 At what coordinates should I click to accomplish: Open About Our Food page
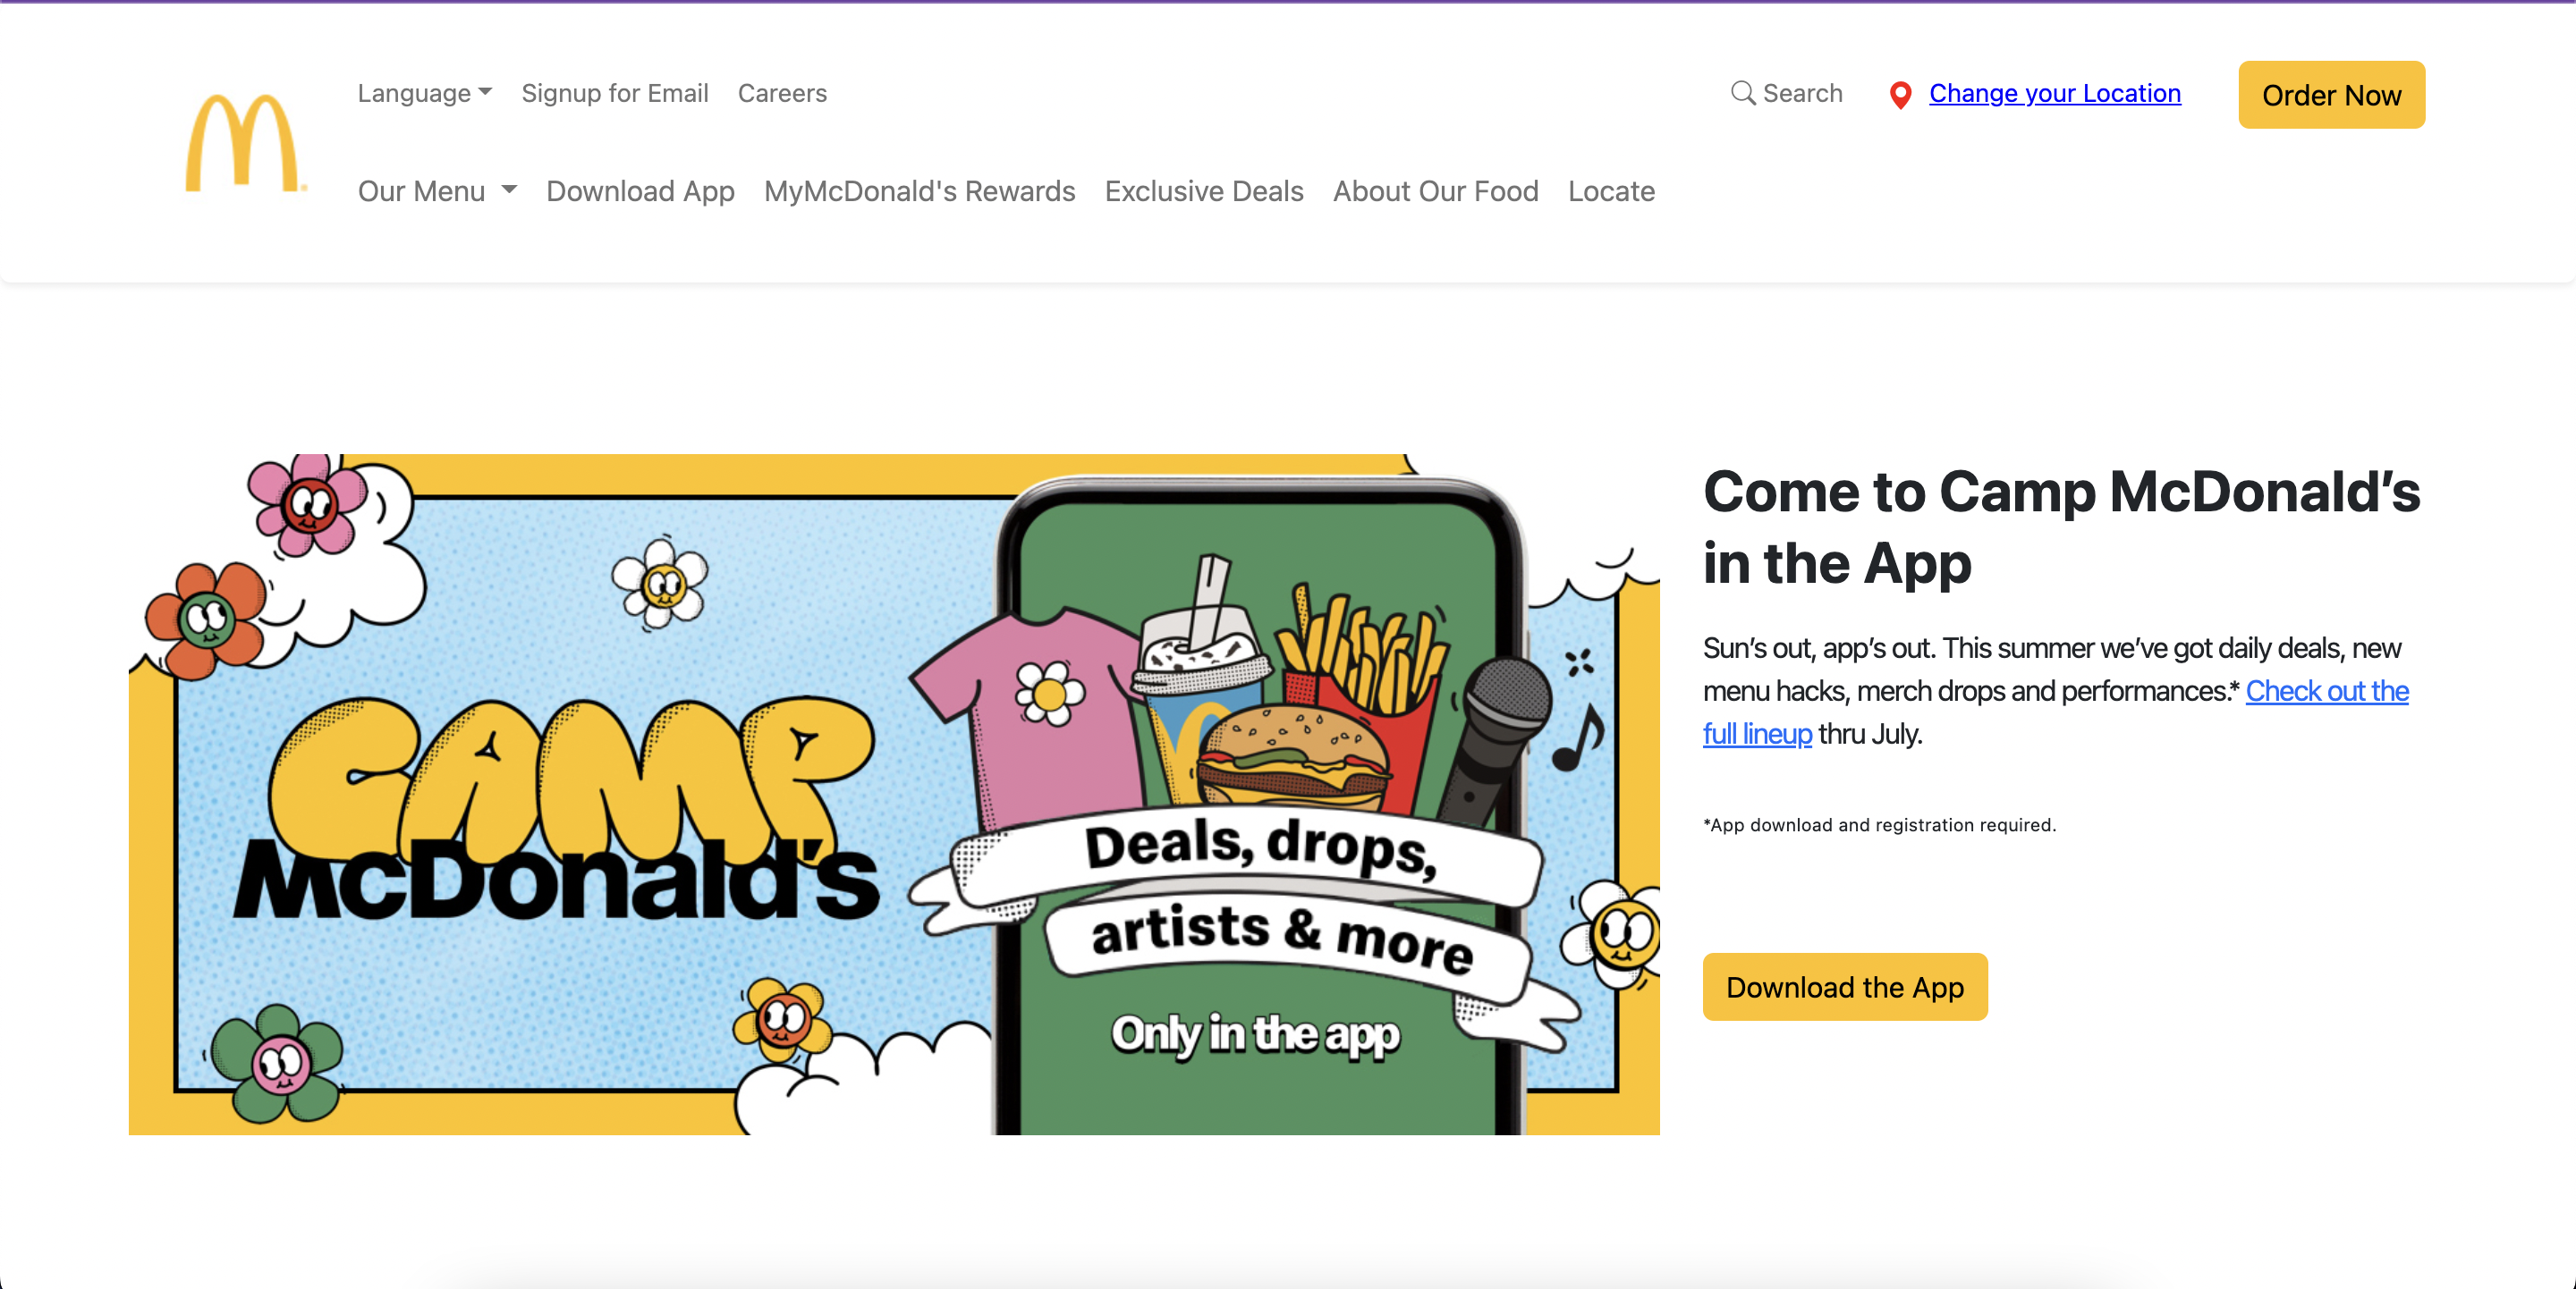[1435, 191]
